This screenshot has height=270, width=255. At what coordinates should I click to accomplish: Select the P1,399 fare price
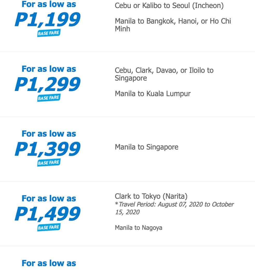(47, 149)
